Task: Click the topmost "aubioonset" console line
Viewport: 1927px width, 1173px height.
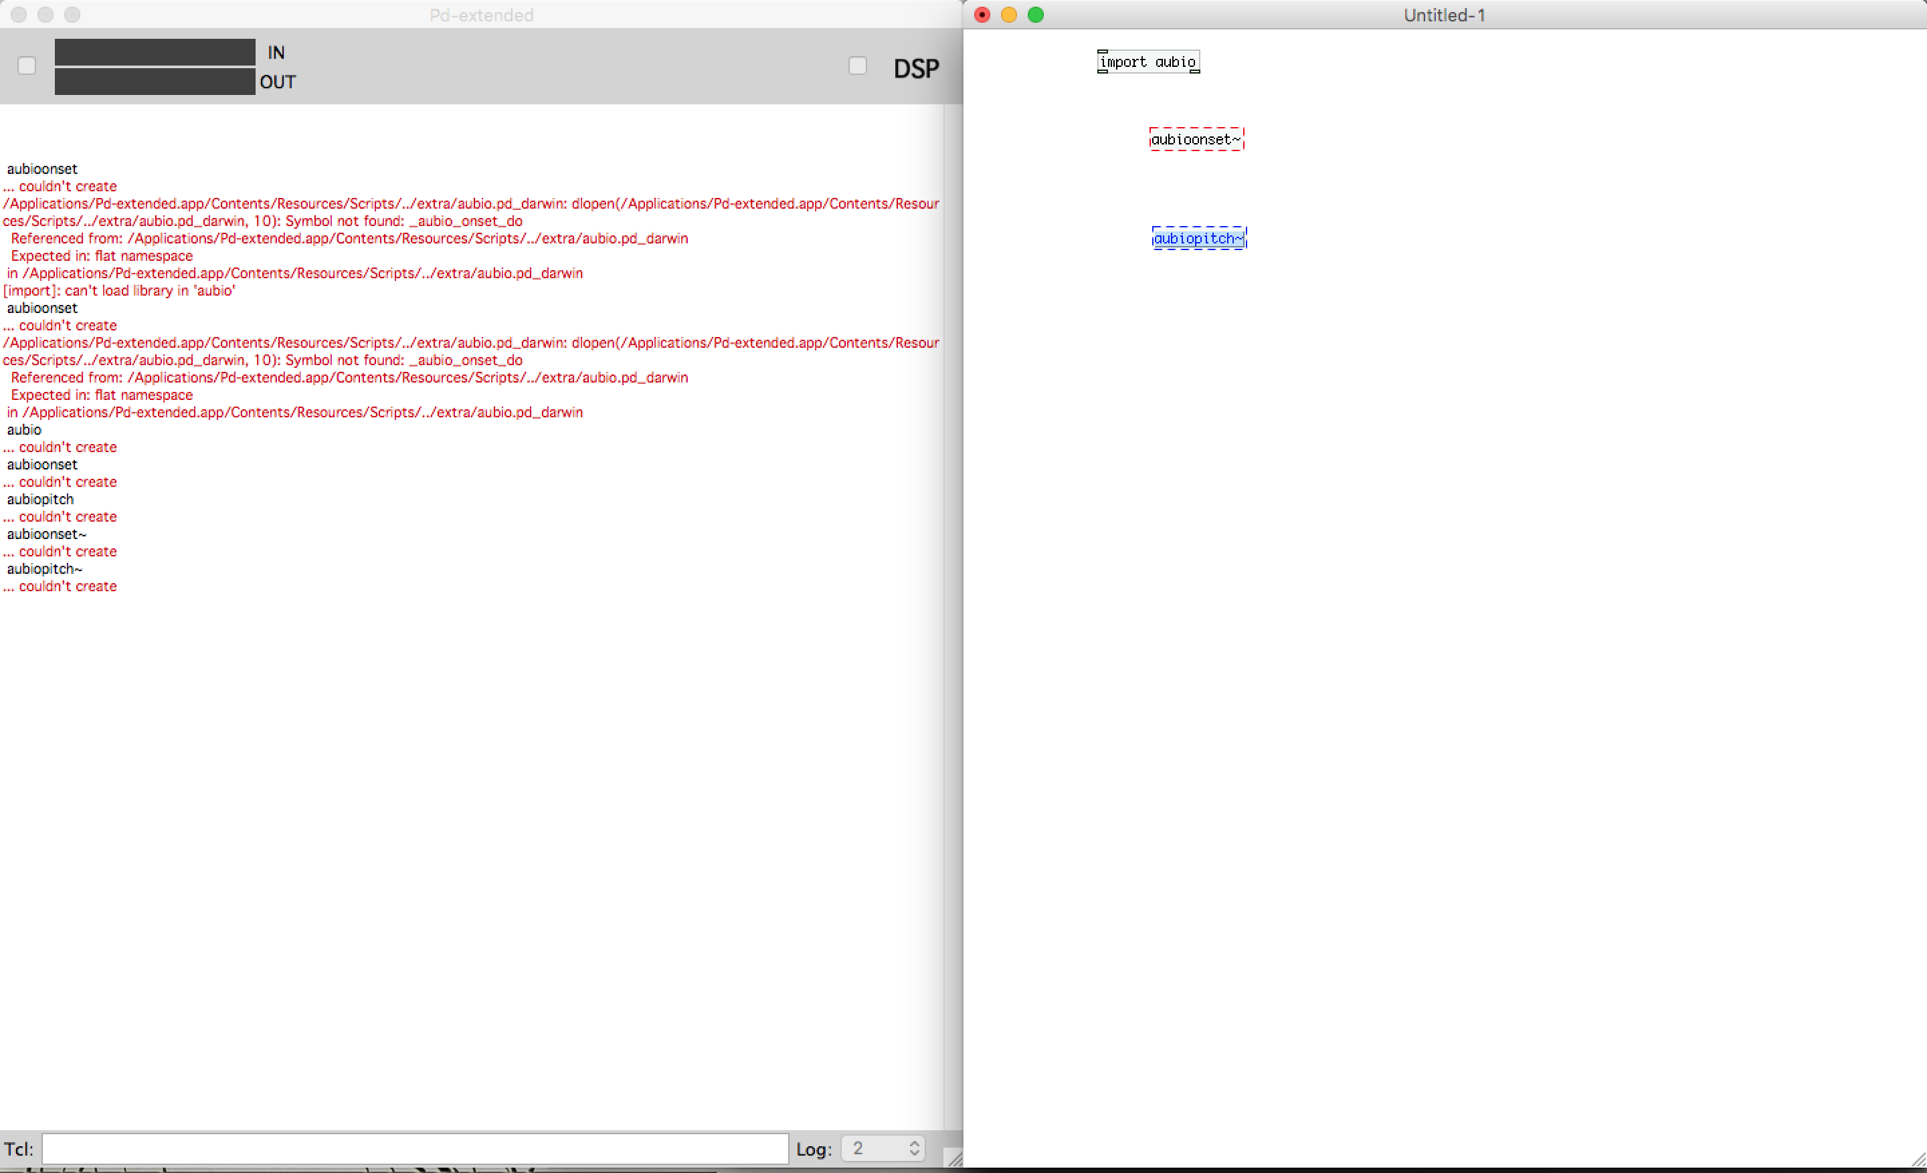Action: pyautogui.click(x=42, y=169)
